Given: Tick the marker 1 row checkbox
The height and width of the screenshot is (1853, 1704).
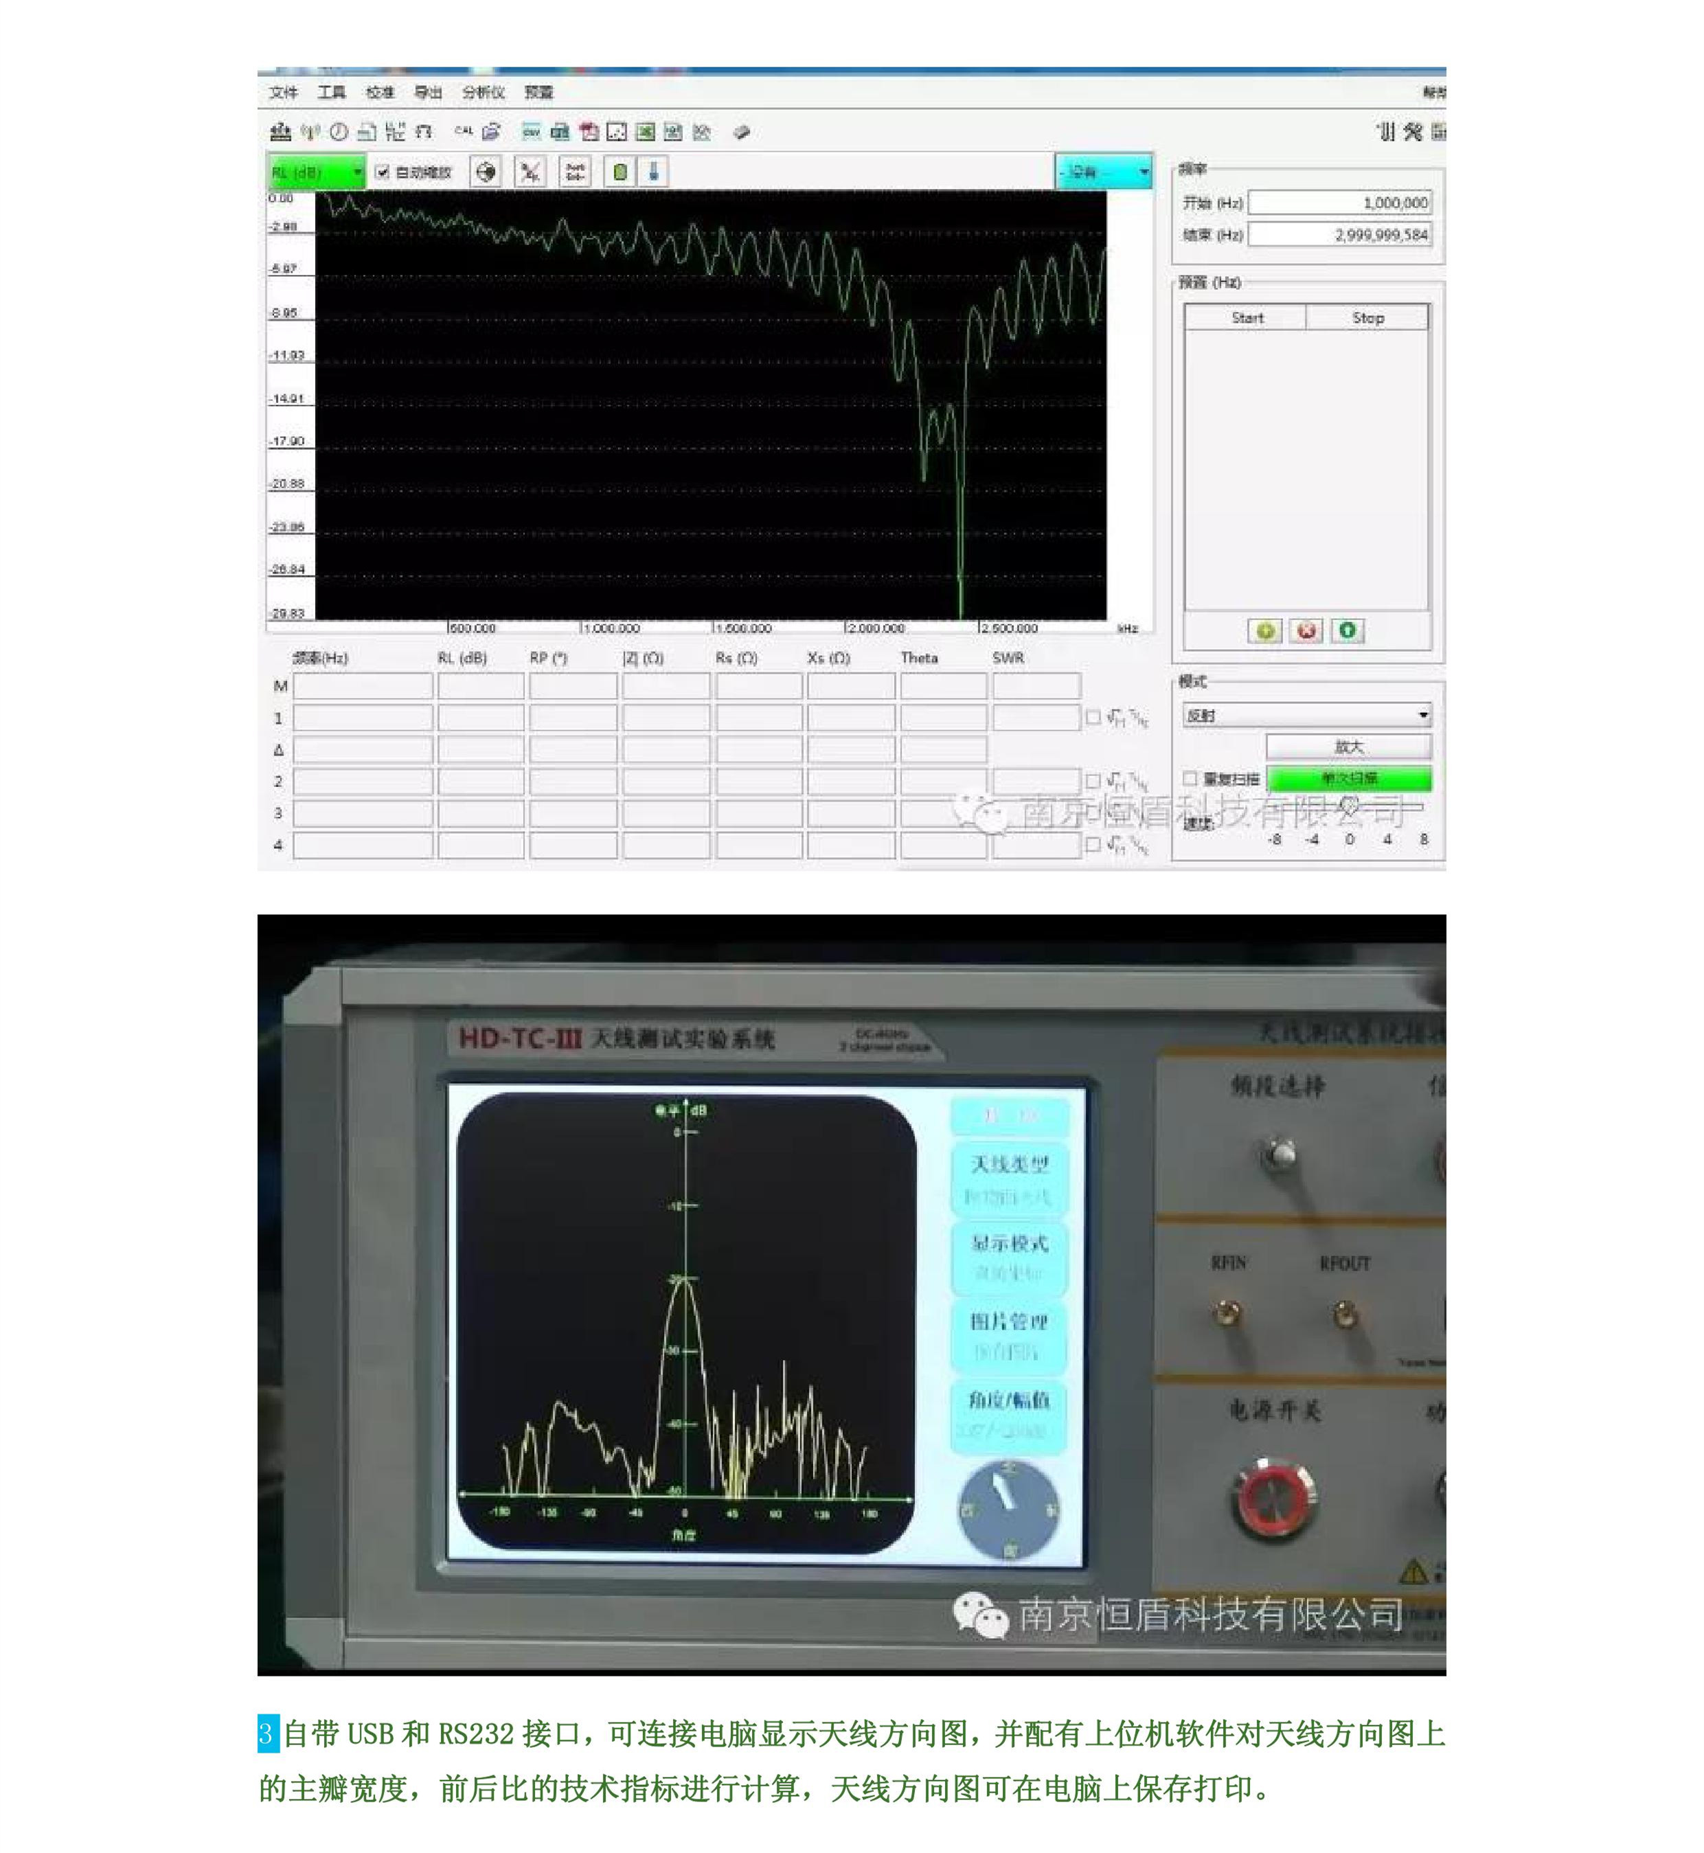Looking at the screenshot, I should click(1093, 717).
